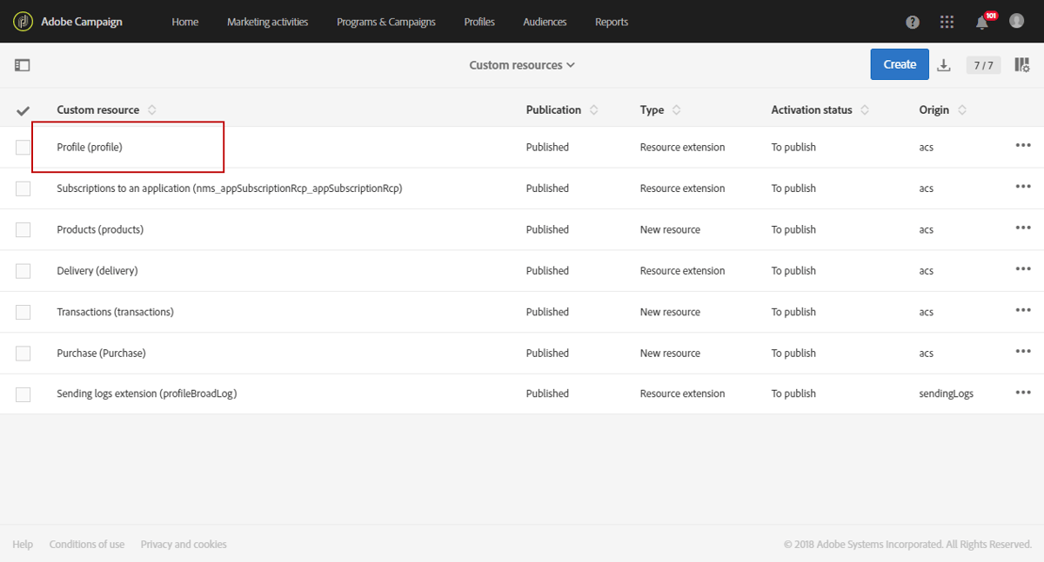Open the notifications bell icon
The image size is (1044, 562).
pos(982,23)
